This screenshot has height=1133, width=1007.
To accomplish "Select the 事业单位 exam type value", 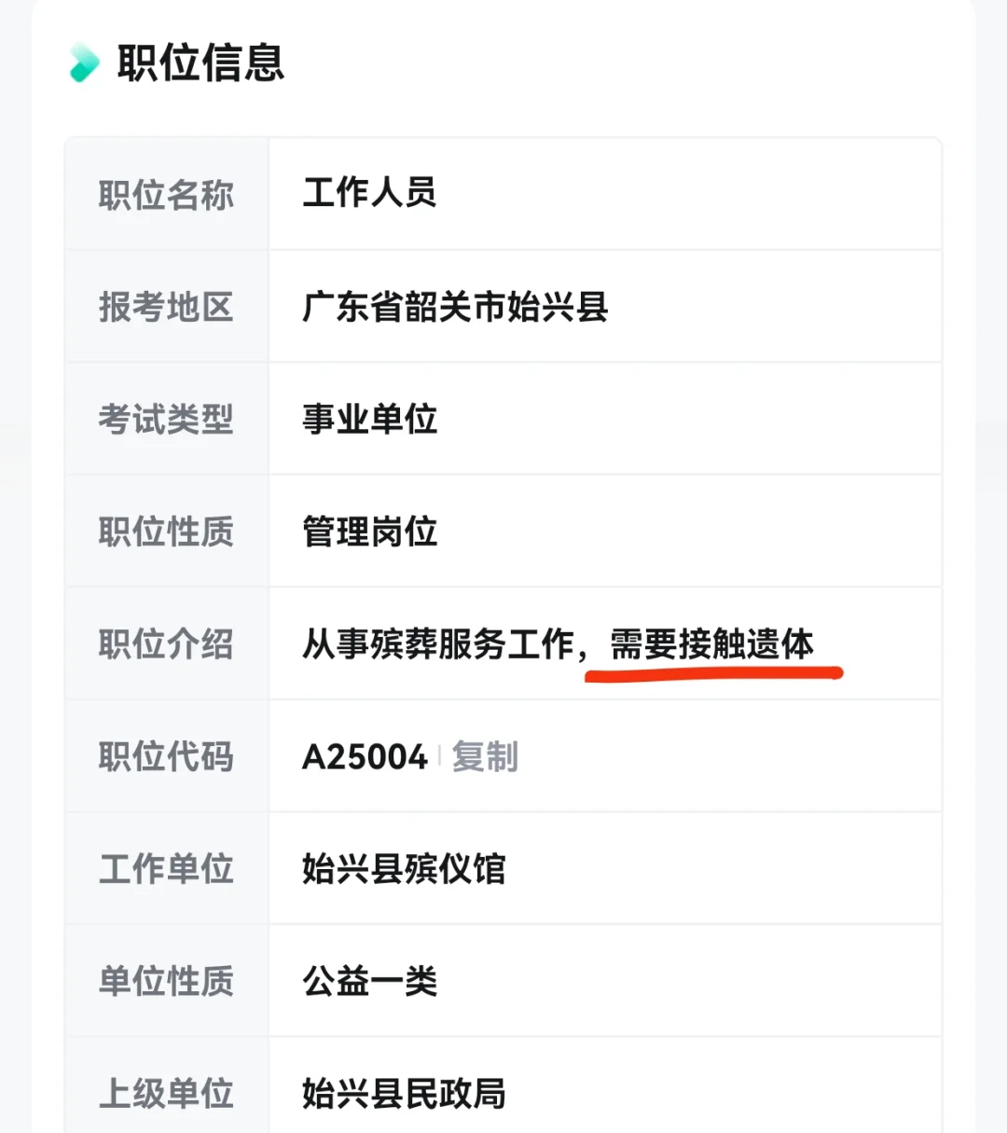I will (370, 419).
